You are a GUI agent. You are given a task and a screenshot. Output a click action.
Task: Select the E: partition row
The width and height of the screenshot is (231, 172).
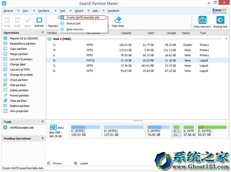(x=138, y=71)
